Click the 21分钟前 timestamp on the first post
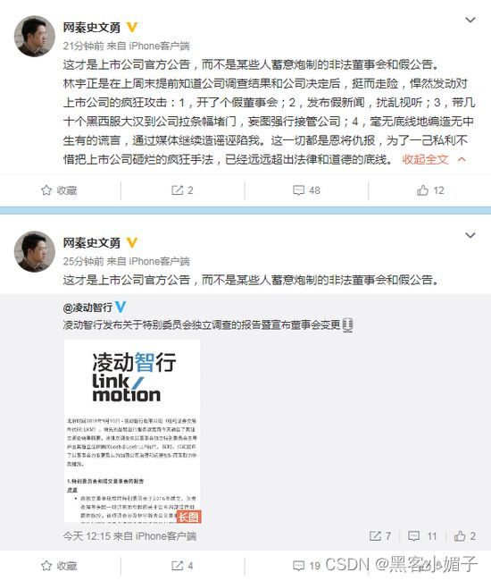491x581 pixels. (83, 46)
